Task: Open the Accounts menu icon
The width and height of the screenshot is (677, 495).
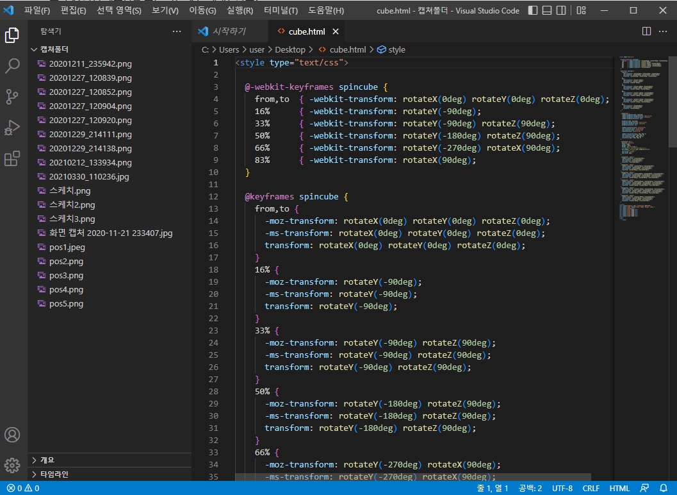Action: (12, 435)
